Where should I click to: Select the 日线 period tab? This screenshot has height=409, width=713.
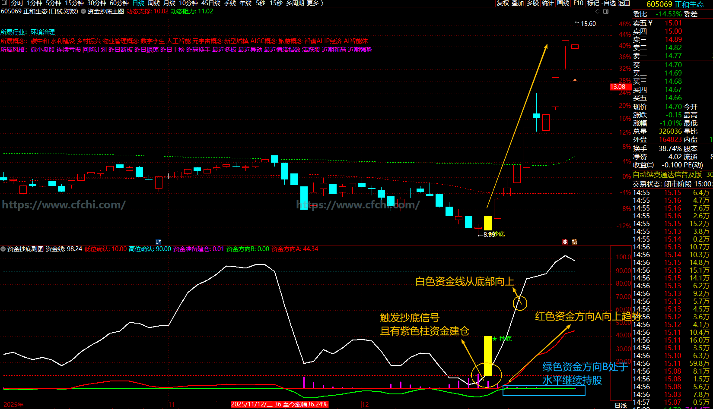point(138,3)
